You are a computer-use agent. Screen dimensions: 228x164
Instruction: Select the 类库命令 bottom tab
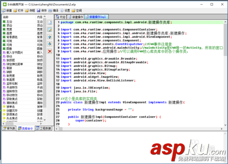[x=26, y=129]
